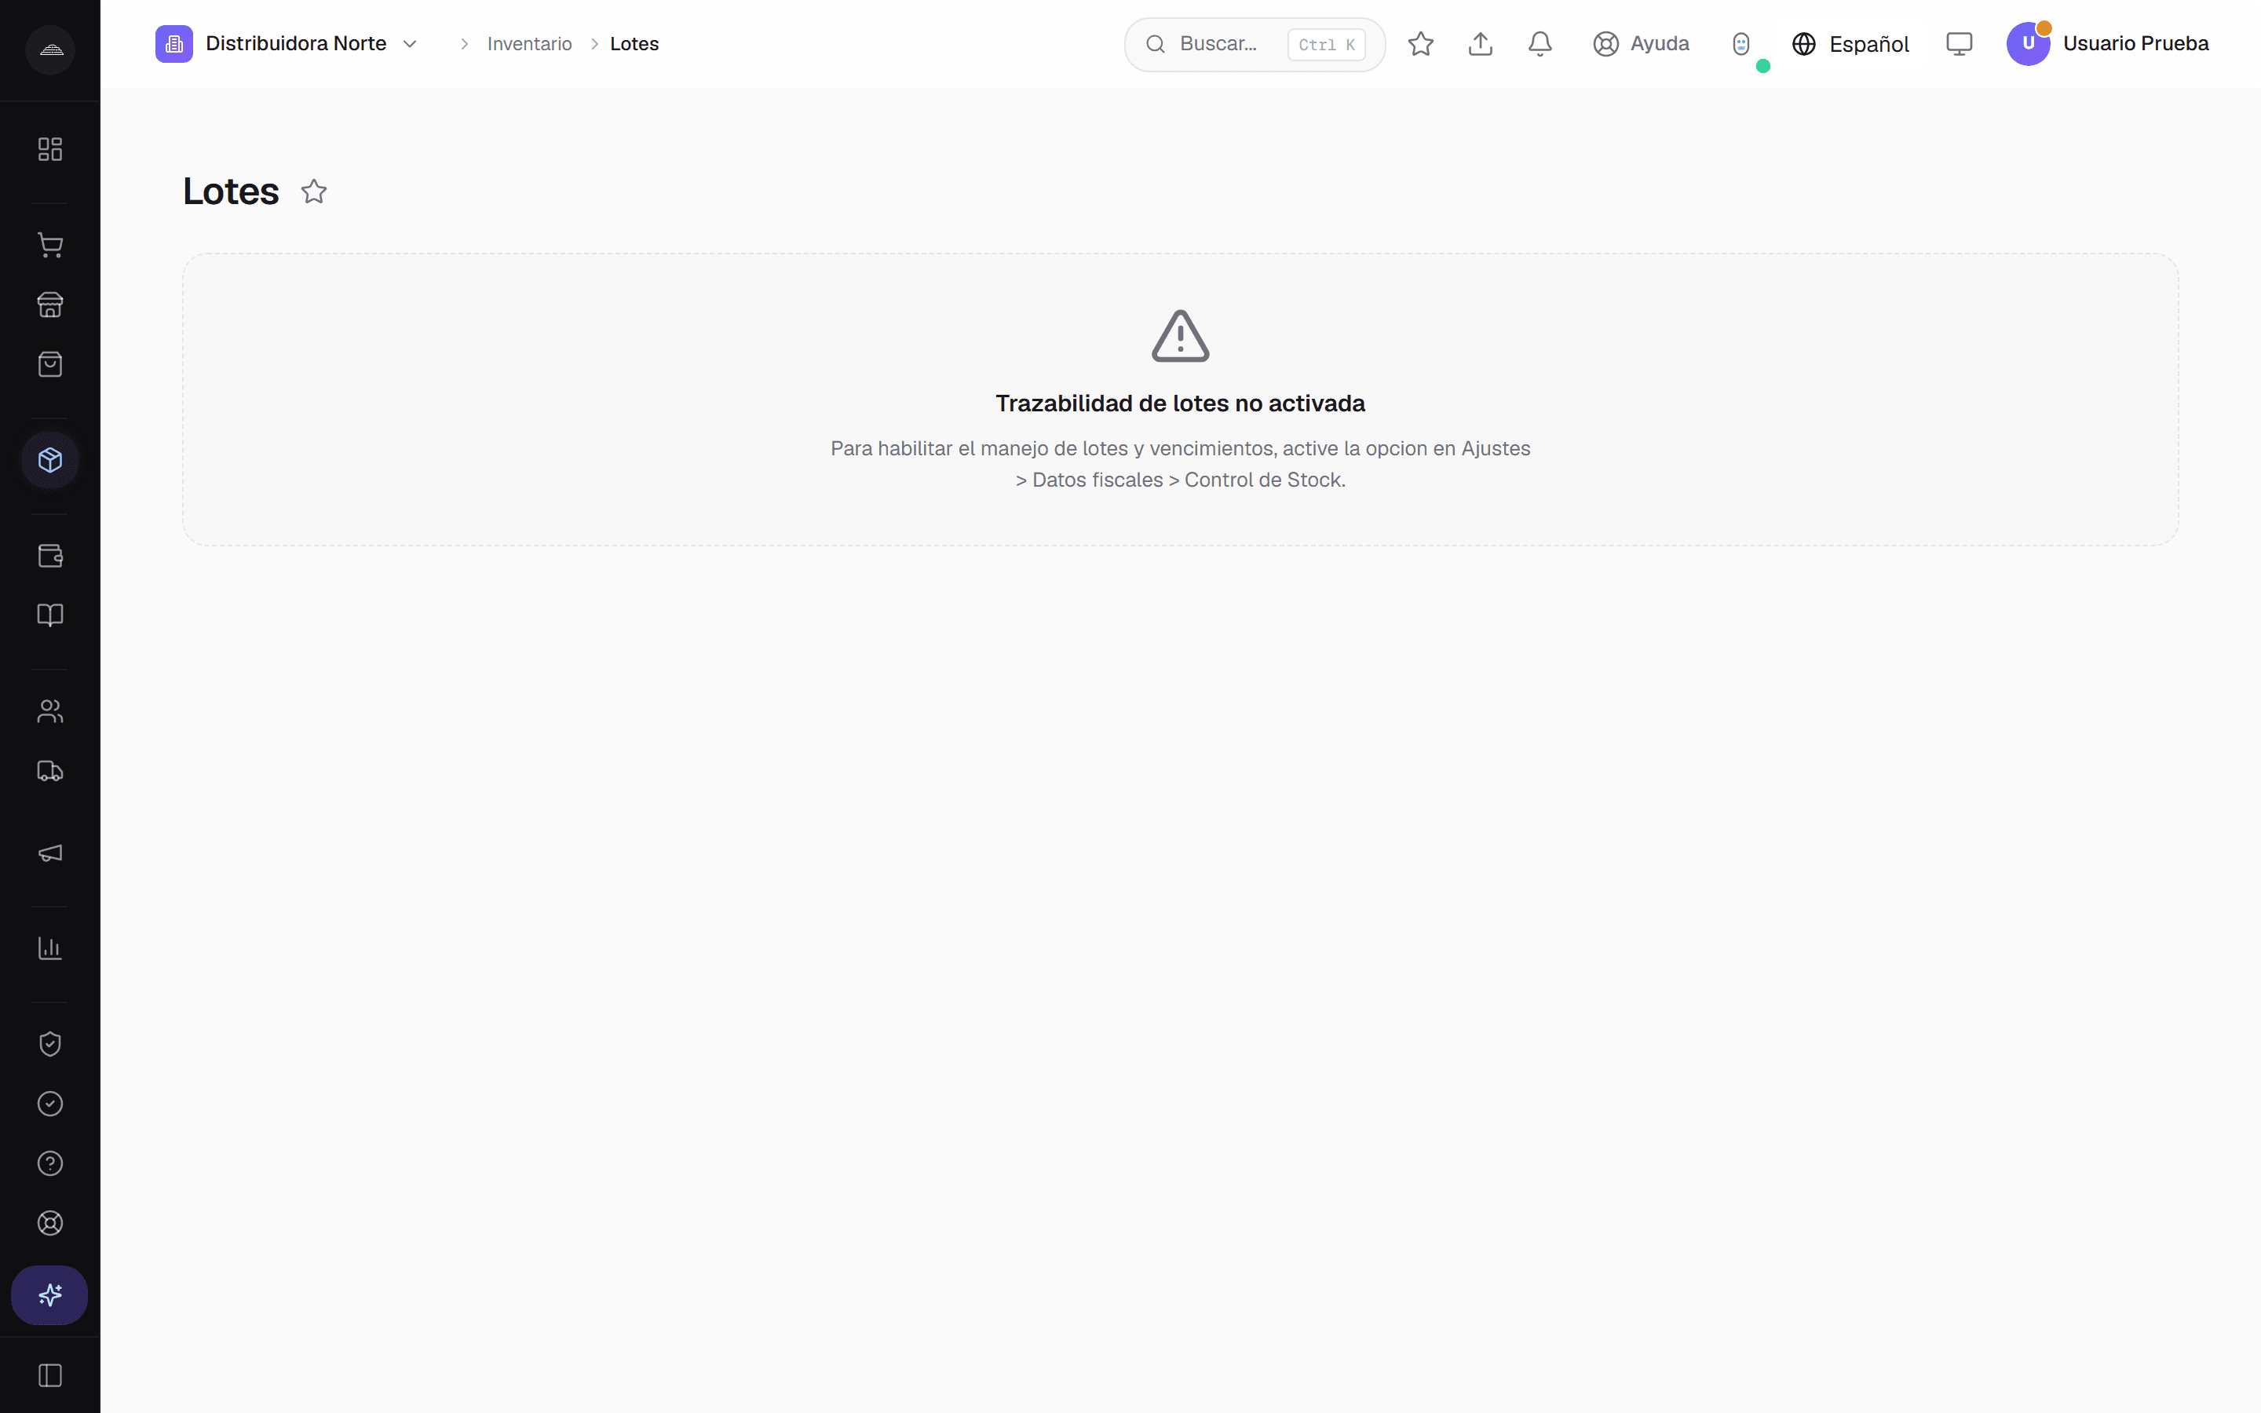This screenshot has height=1413, width=2261.
Task: Toggle sidebar collapse panel icon
Action: point(49,1375)
